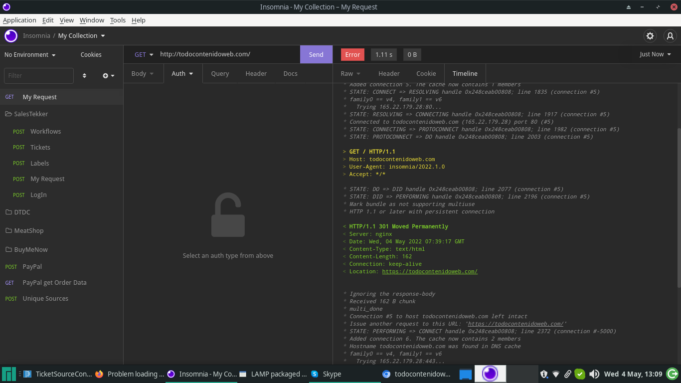The image size is (681, 383).
Task: Open the Edit menu
Action: tap(48, 20)
